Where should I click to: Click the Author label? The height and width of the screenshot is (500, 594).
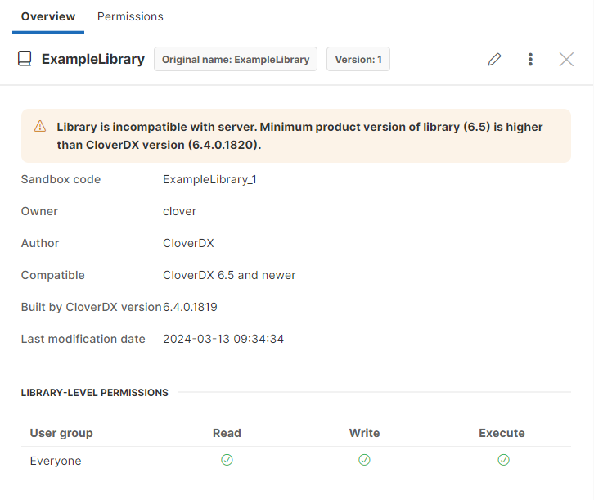pyautogui.click(x=40, y=243)
